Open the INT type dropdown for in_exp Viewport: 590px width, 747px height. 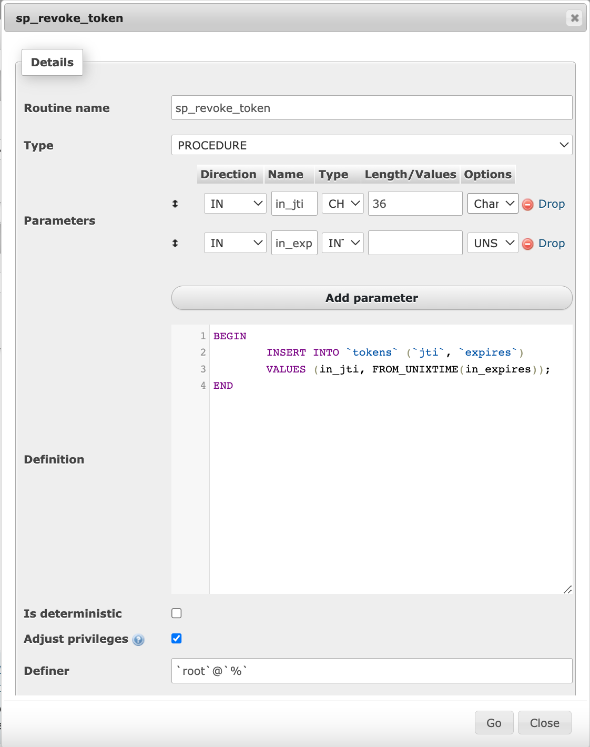tap(342, 243)
